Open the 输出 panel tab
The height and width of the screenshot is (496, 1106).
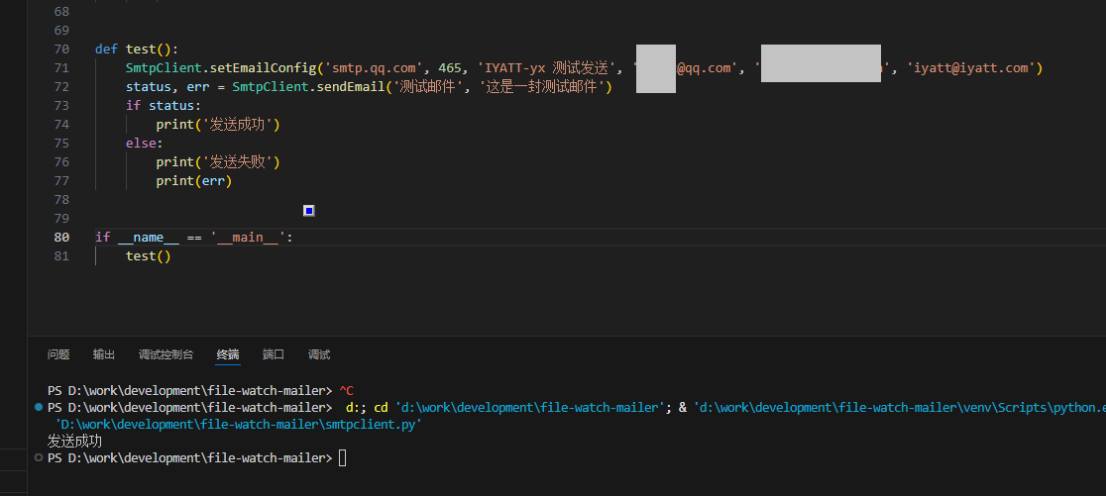(104, 354)
